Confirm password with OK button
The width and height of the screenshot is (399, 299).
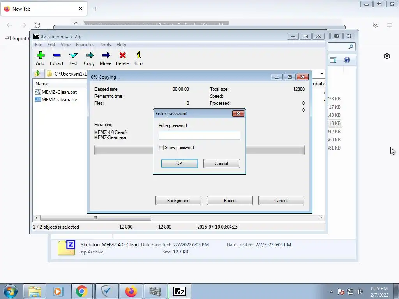pos(179,164)
